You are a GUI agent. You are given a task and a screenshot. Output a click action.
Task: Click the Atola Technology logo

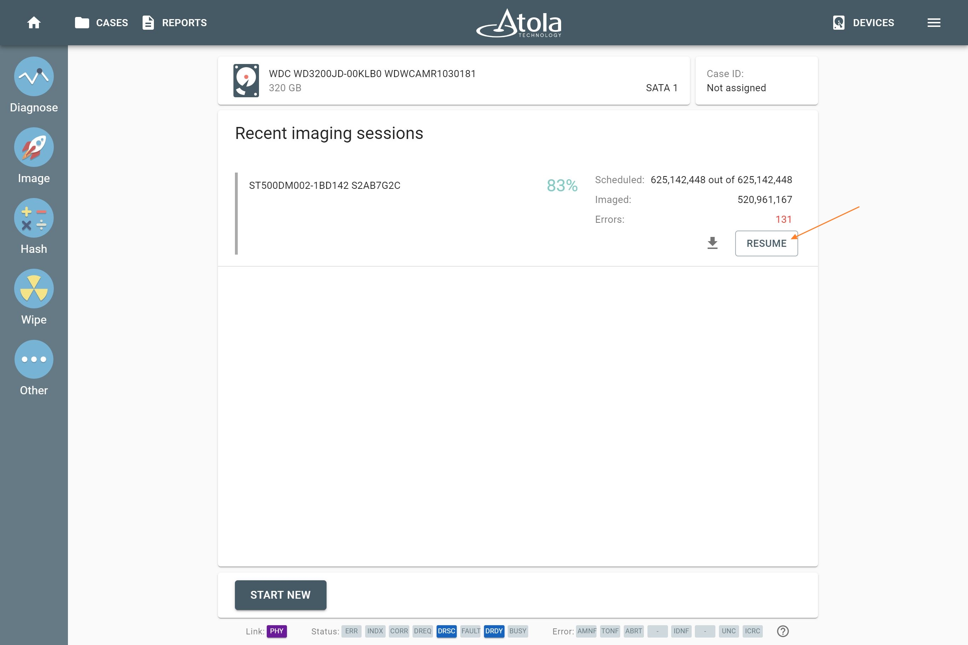point(519,23)
